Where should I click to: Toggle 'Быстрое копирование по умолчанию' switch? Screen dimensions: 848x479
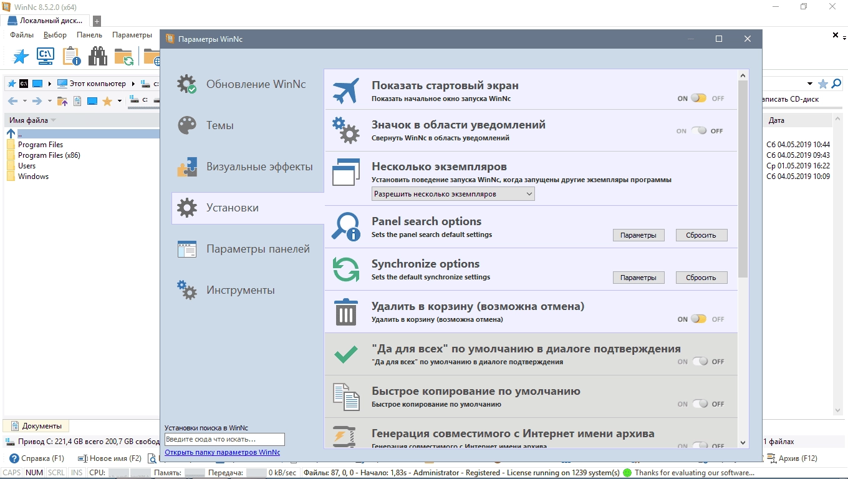700,404
